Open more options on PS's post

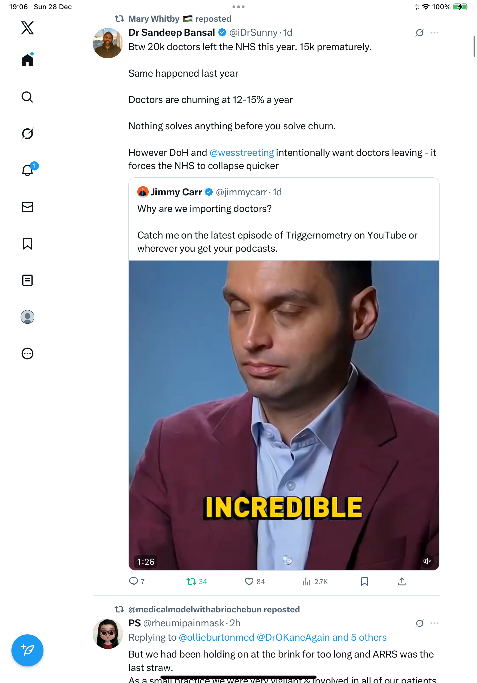point(434,623)
